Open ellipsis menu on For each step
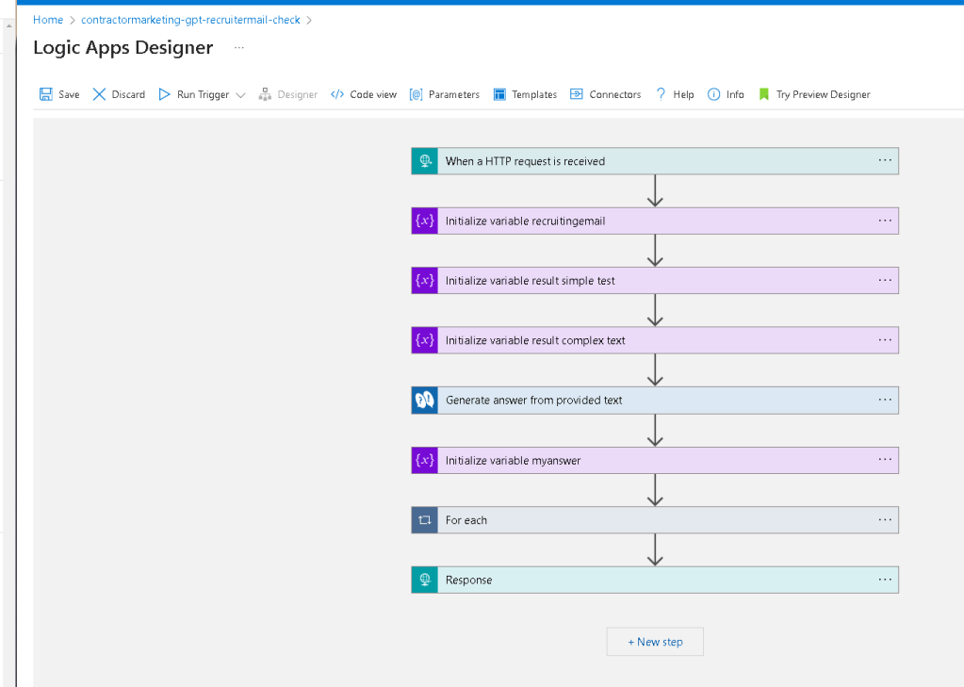 [x=885, y=519]
